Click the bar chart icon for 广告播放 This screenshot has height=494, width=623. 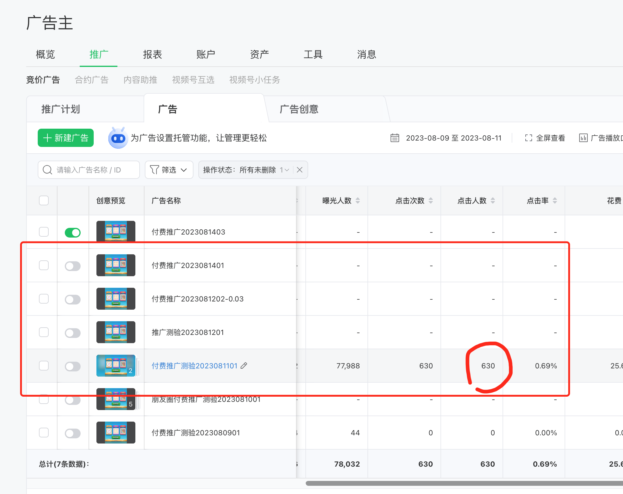pos(583,138)
